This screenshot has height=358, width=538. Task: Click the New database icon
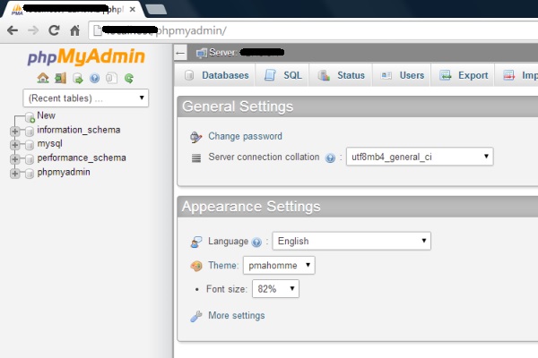tap(30, 117)
